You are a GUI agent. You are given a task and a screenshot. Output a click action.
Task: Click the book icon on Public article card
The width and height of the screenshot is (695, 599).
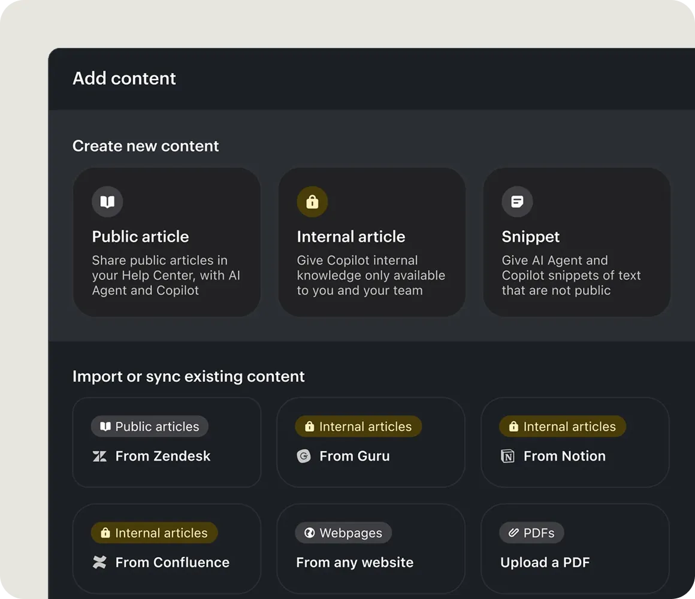107,202
